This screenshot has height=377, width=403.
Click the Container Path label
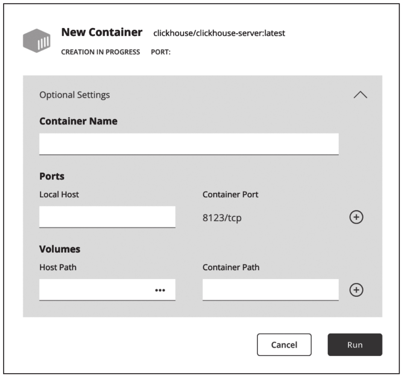231,267
